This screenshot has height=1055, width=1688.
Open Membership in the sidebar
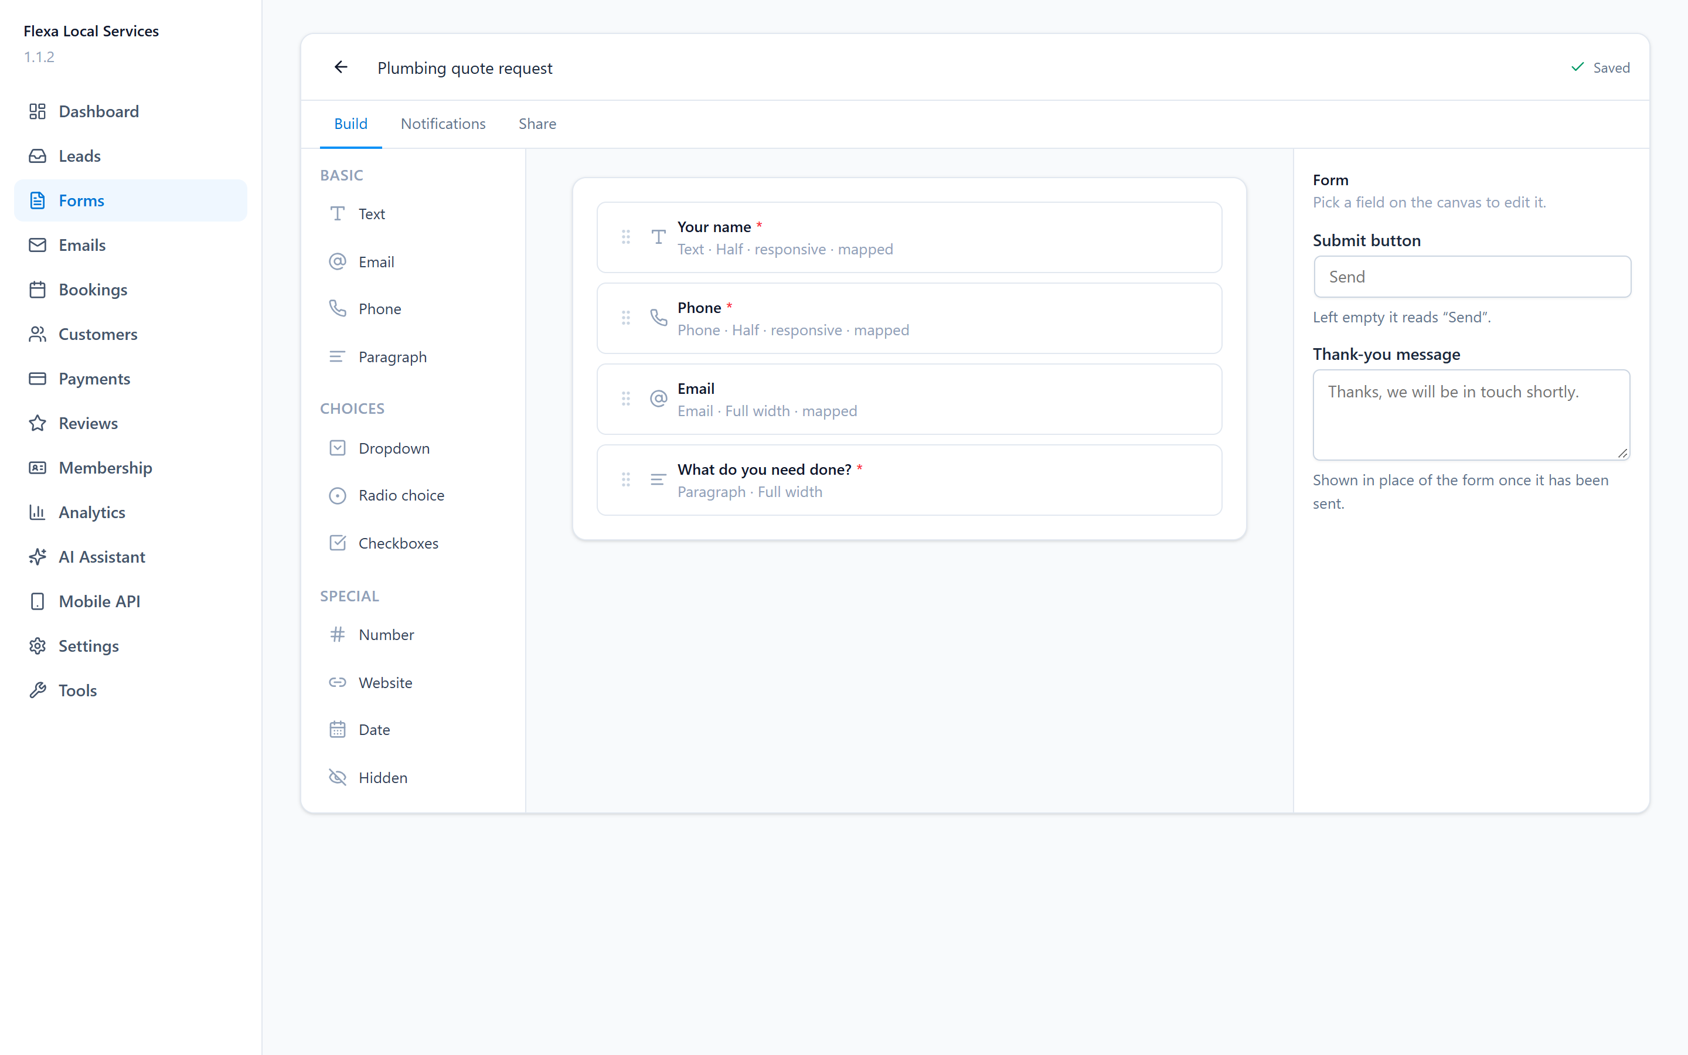click(131, 468)
